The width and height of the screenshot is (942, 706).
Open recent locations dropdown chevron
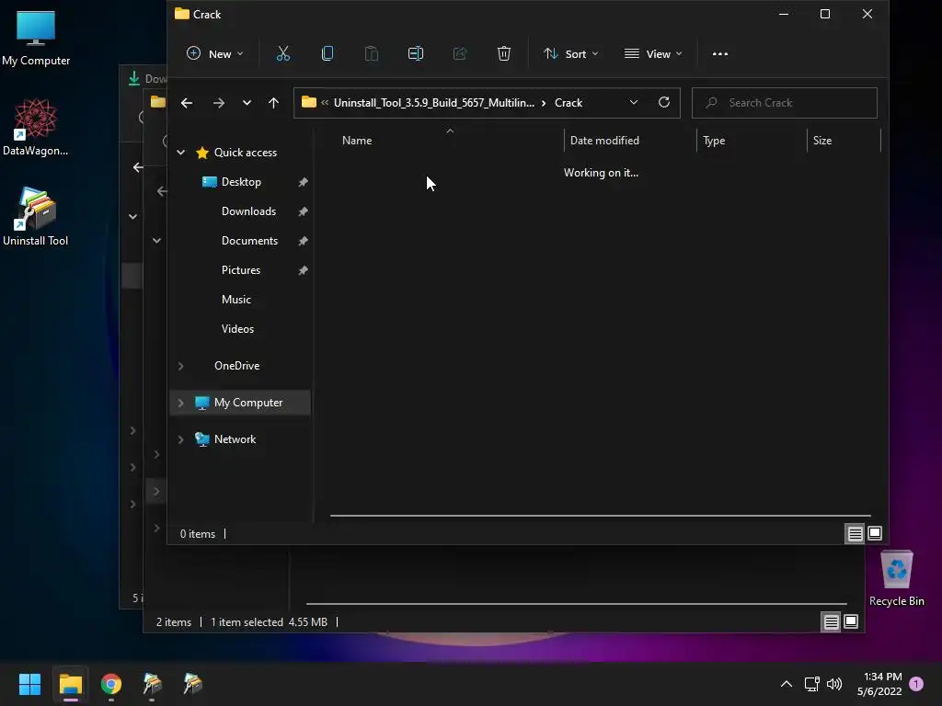[247, 103]
